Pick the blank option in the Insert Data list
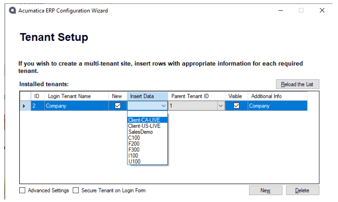Viewport: 338px width, 202px height. pyautogui.click(x=147, y=114)
